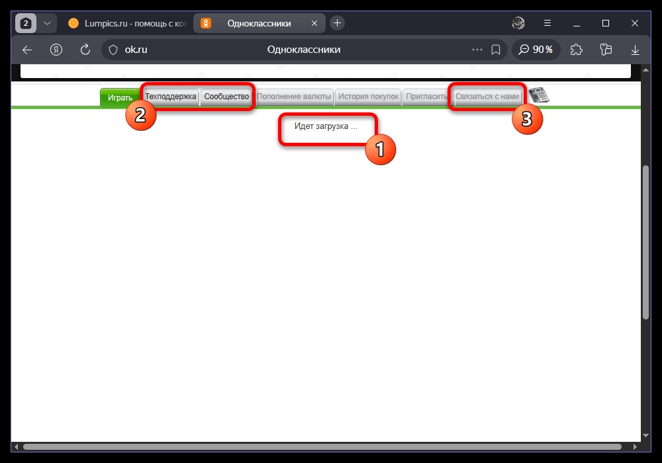The height and width of the screenshot is (463, 662).
Task: Open site protection shield icon
Action: 113,50
